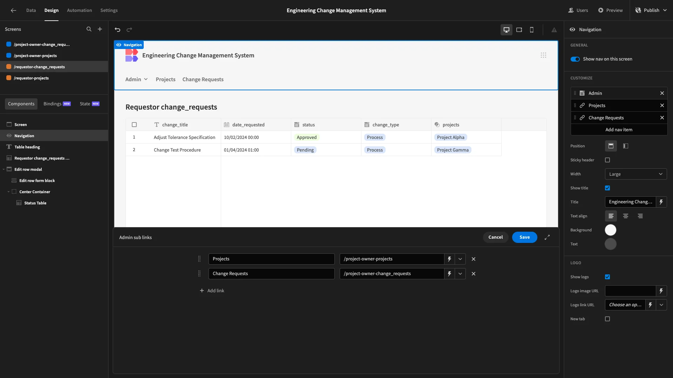Image resolution: width=673 pixels, height=378 pixels.
Task: Focus the Logo image URL input
Action: click(630, 291)
